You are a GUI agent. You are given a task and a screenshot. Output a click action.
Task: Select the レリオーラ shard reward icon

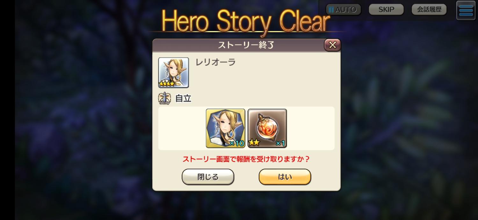pos(226,128)
